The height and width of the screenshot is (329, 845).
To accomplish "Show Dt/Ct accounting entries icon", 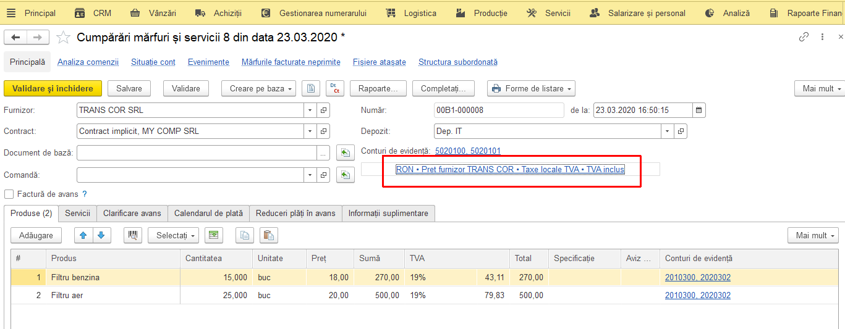I will pyautogui.click(x=335, y=88).
